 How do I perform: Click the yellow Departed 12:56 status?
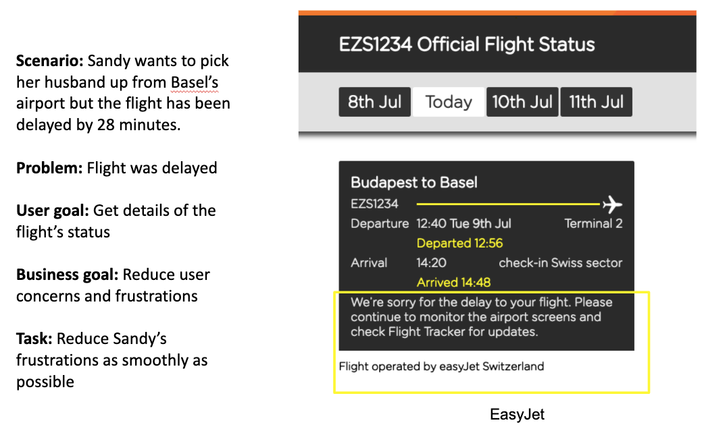(x=459, y=243)
